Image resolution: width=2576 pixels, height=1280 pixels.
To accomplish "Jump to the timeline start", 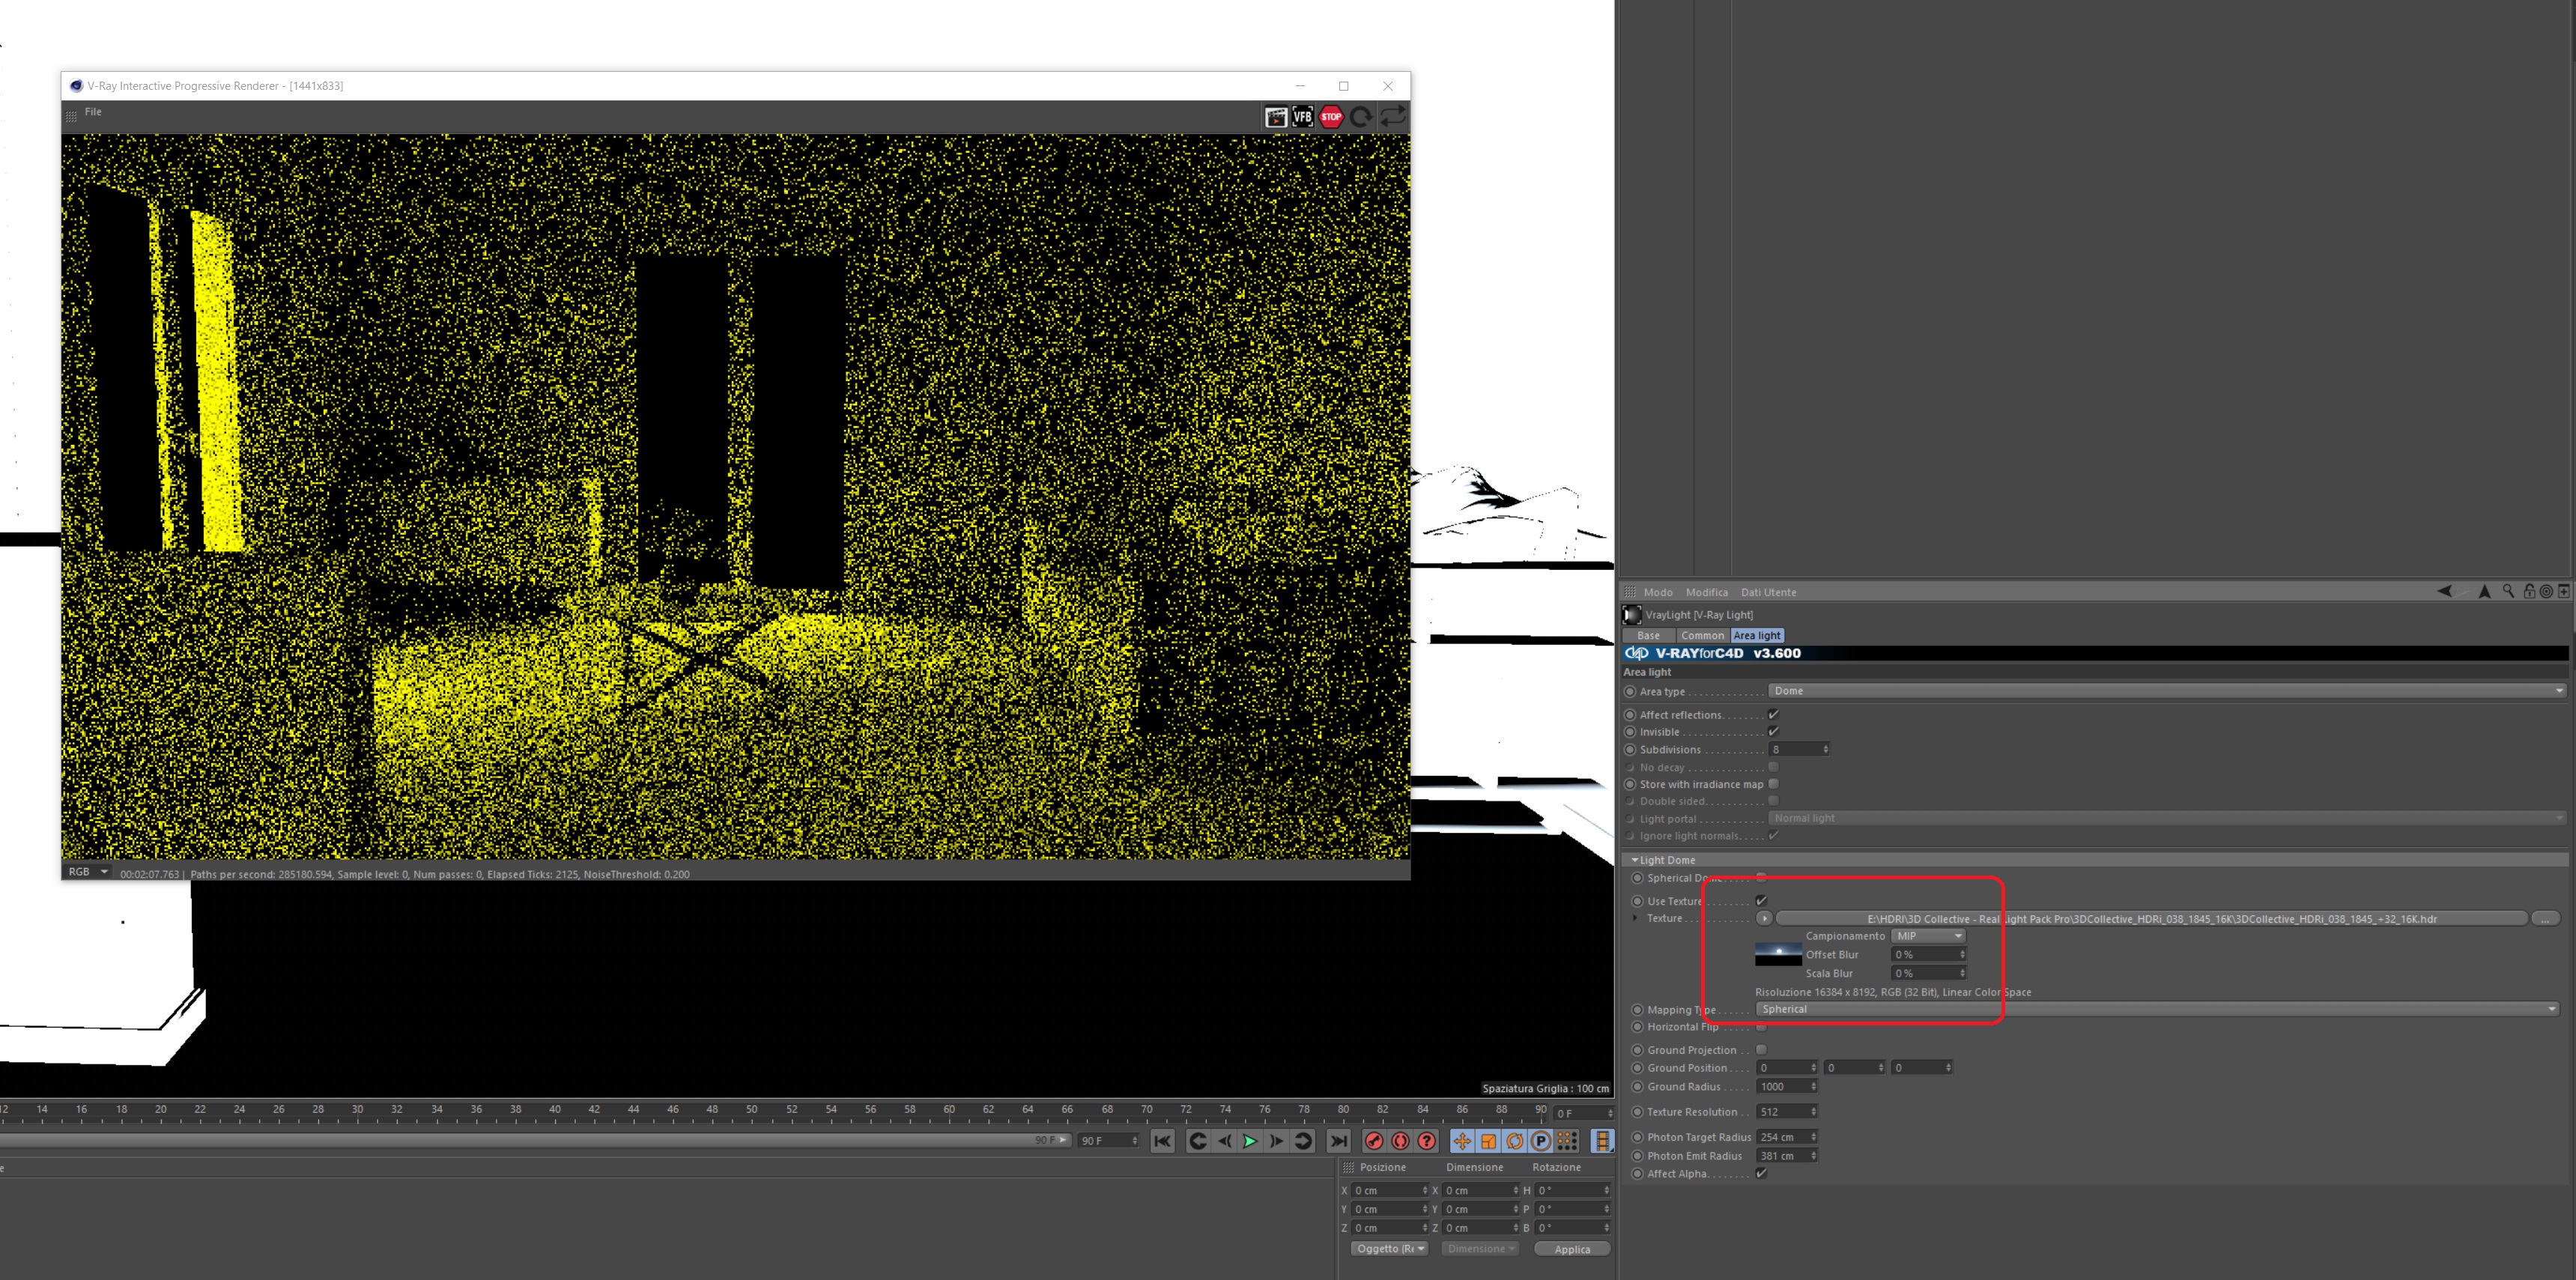I will 1162,1141.
